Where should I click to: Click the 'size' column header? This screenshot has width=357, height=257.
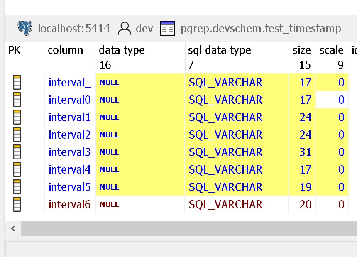301,50
